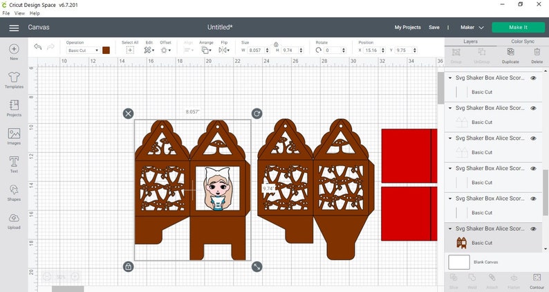Click the rotate handle on selected object
The image size is (549, 292).
click(257, 113)
